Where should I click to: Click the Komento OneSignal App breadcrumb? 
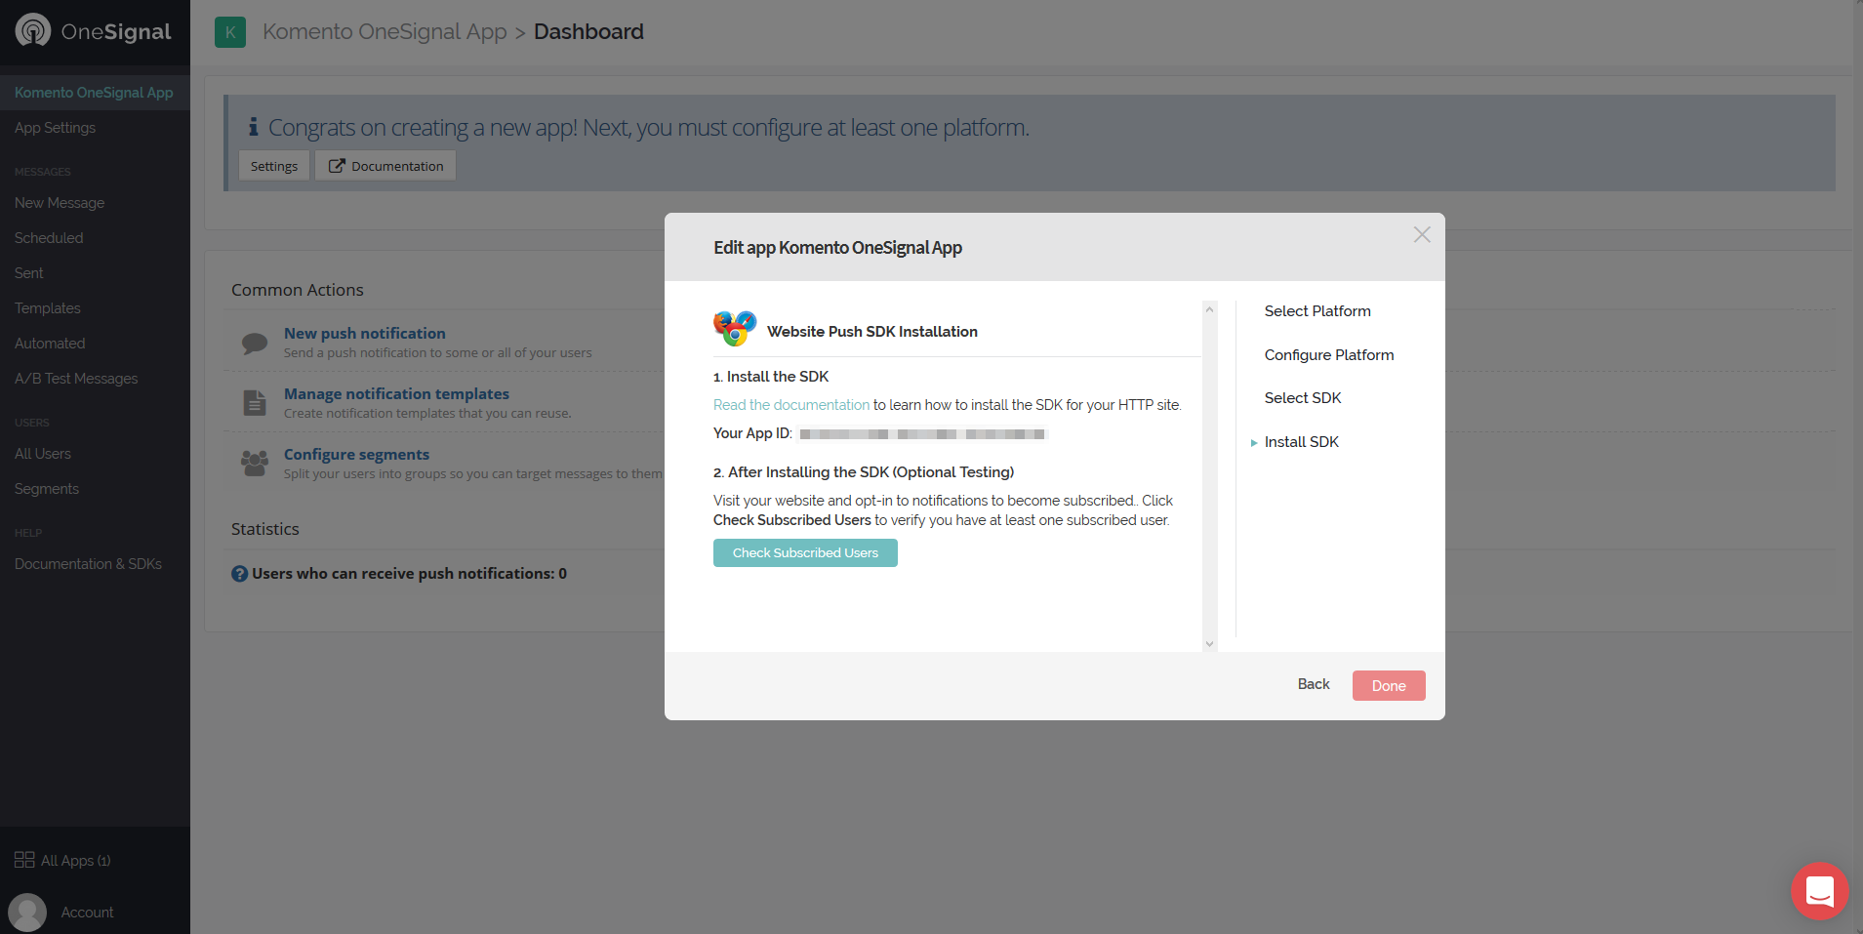click(385, 32)
